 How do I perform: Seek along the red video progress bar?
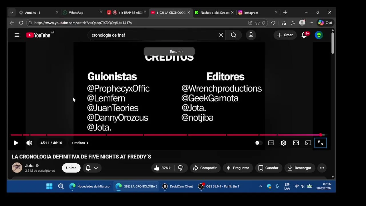(x=169, y=135)
